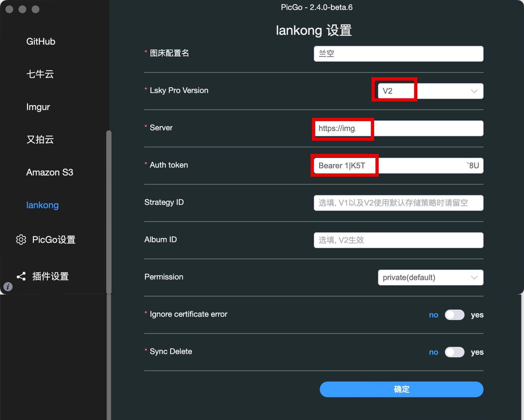Viewport: 524px width, 420px height.
Task: Toggle the Ignore certificate error switch
Action: pyautogui.click(x=455, y=315)
